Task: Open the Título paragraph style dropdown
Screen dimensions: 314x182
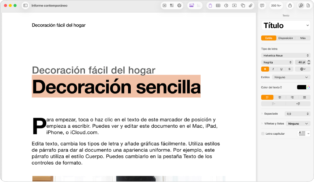Action: coord(286,25)
